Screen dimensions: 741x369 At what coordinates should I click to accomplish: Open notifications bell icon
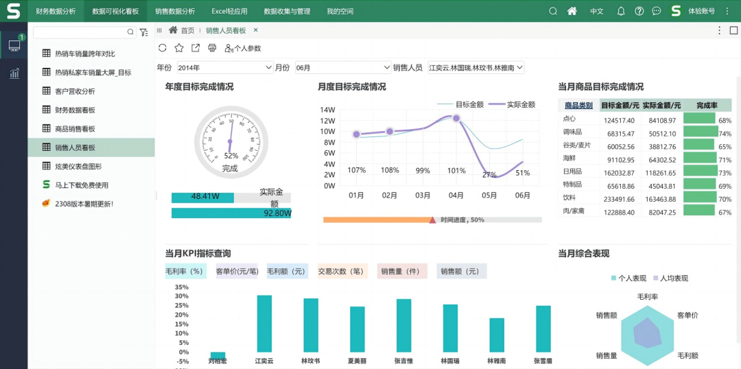click(x=621, y=12)
